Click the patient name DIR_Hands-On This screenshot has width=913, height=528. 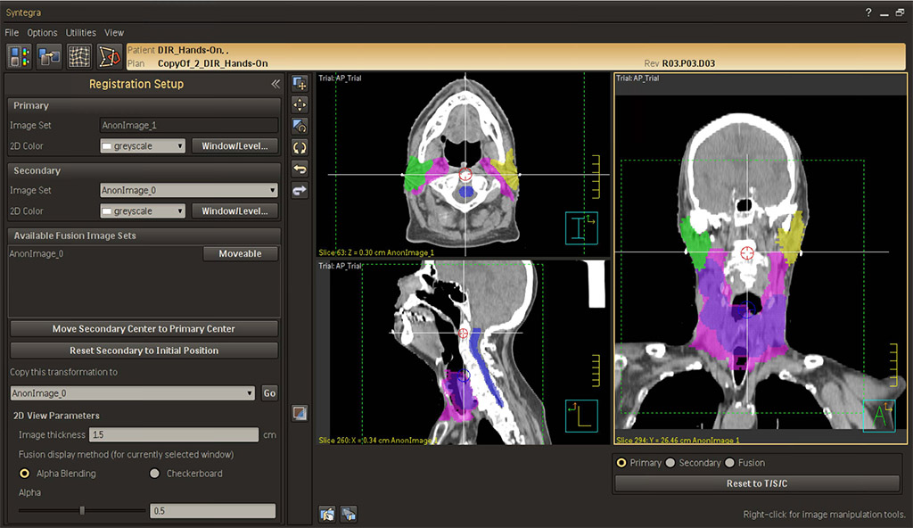pos(193,50)
